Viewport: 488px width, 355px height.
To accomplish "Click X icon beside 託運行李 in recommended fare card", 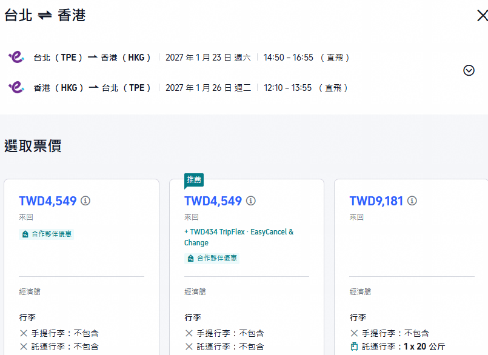I will pyautogui.click(x=189, y=347).
